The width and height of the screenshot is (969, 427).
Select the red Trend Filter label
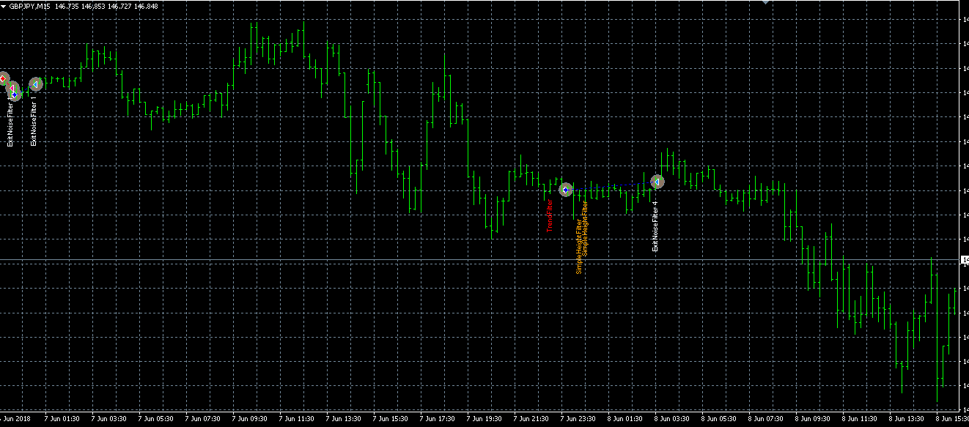pos(550,215)
